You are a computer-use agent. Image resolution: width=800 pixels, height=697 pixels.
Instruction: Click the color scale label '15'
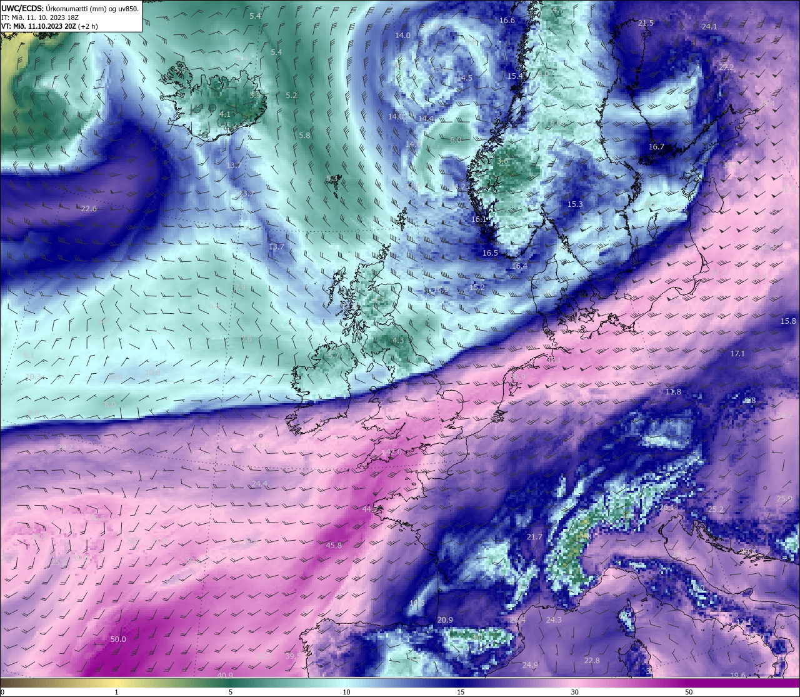coord(461,692)
